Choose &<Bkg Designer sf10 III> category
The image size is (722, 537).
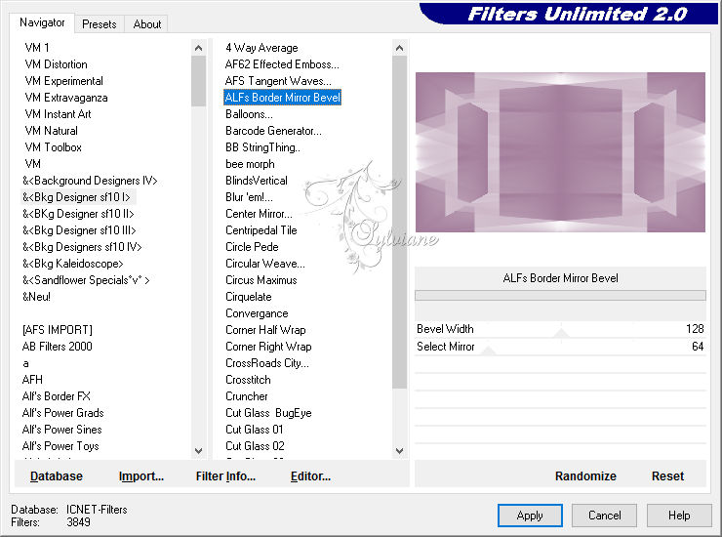(x=79, y=230)
